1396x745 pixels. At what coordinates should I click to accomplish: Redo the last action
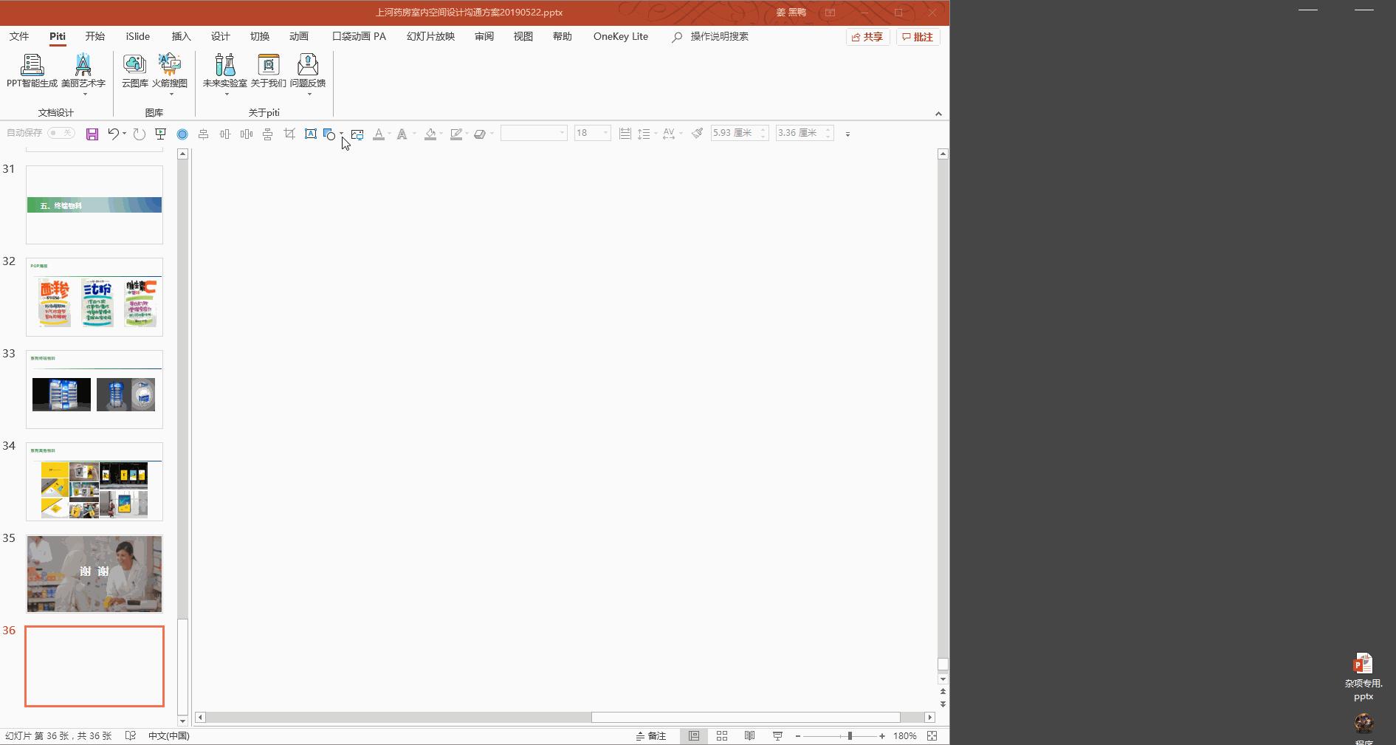(140, 134)
